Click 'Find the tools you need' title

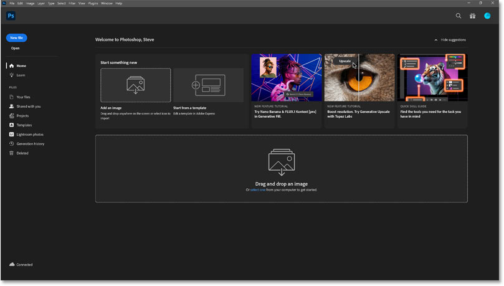[x=430, y=114]
